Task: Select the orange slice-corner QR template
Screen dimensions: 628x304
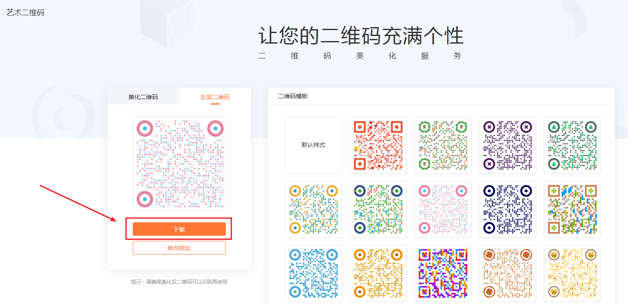Action: [x=507, y=273]
